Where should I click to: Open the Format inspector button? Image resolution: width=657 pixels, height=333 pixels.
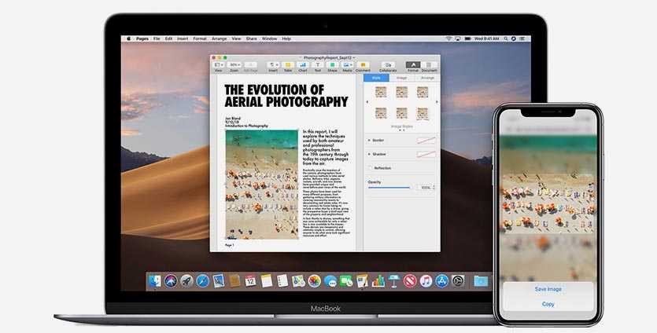coord(412,65)
